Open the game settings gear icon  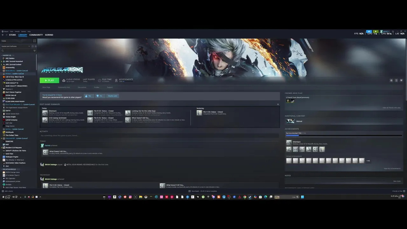pyautogui.click(x=391, y=80)
